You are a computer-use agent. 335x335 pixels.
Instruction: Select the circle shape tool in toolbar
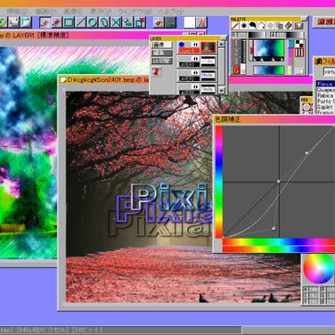click(x=93, y=22)
